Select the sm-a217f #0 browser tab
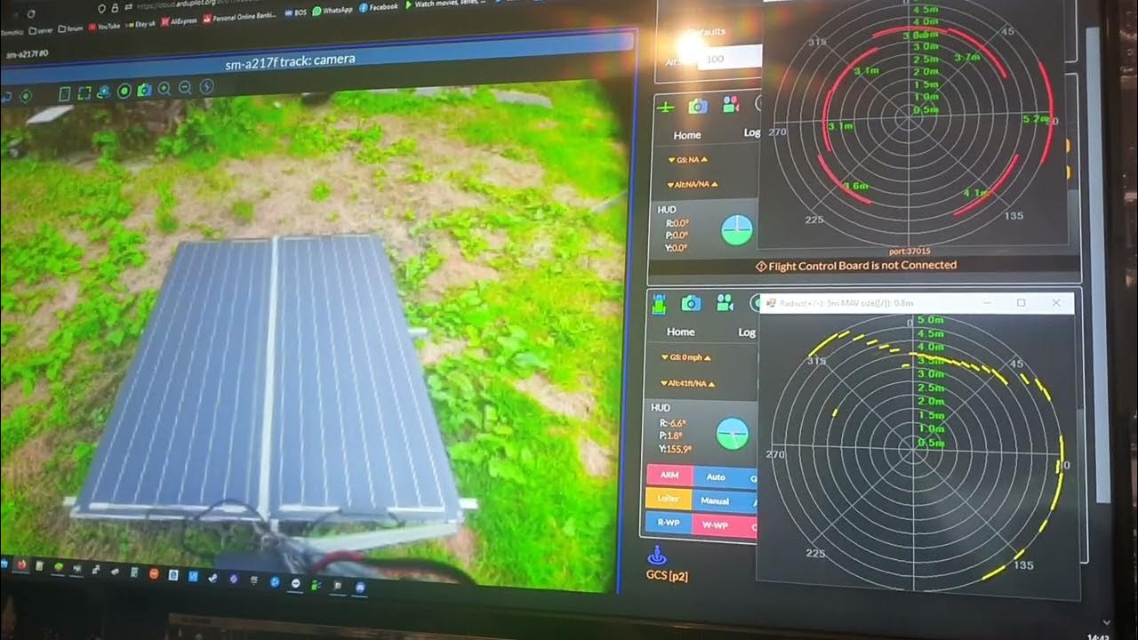This screenshot has width=1138, height=640. pos(27,54)
